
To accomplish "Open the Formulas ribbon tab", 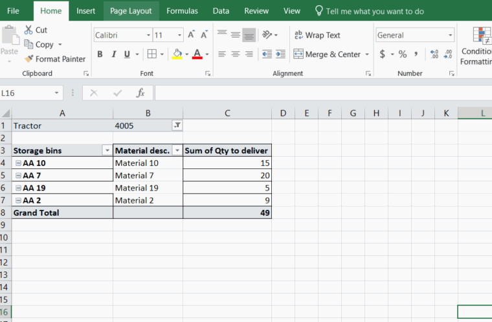I will tap(182, 11).
